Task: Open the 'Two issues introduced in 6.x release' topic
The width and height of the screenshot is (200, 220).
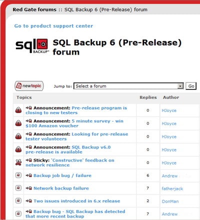Action: [x=77, y=201]
